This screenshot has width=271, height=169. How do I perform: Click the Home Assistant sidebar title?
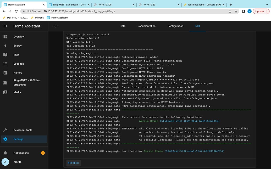point(27,26)
